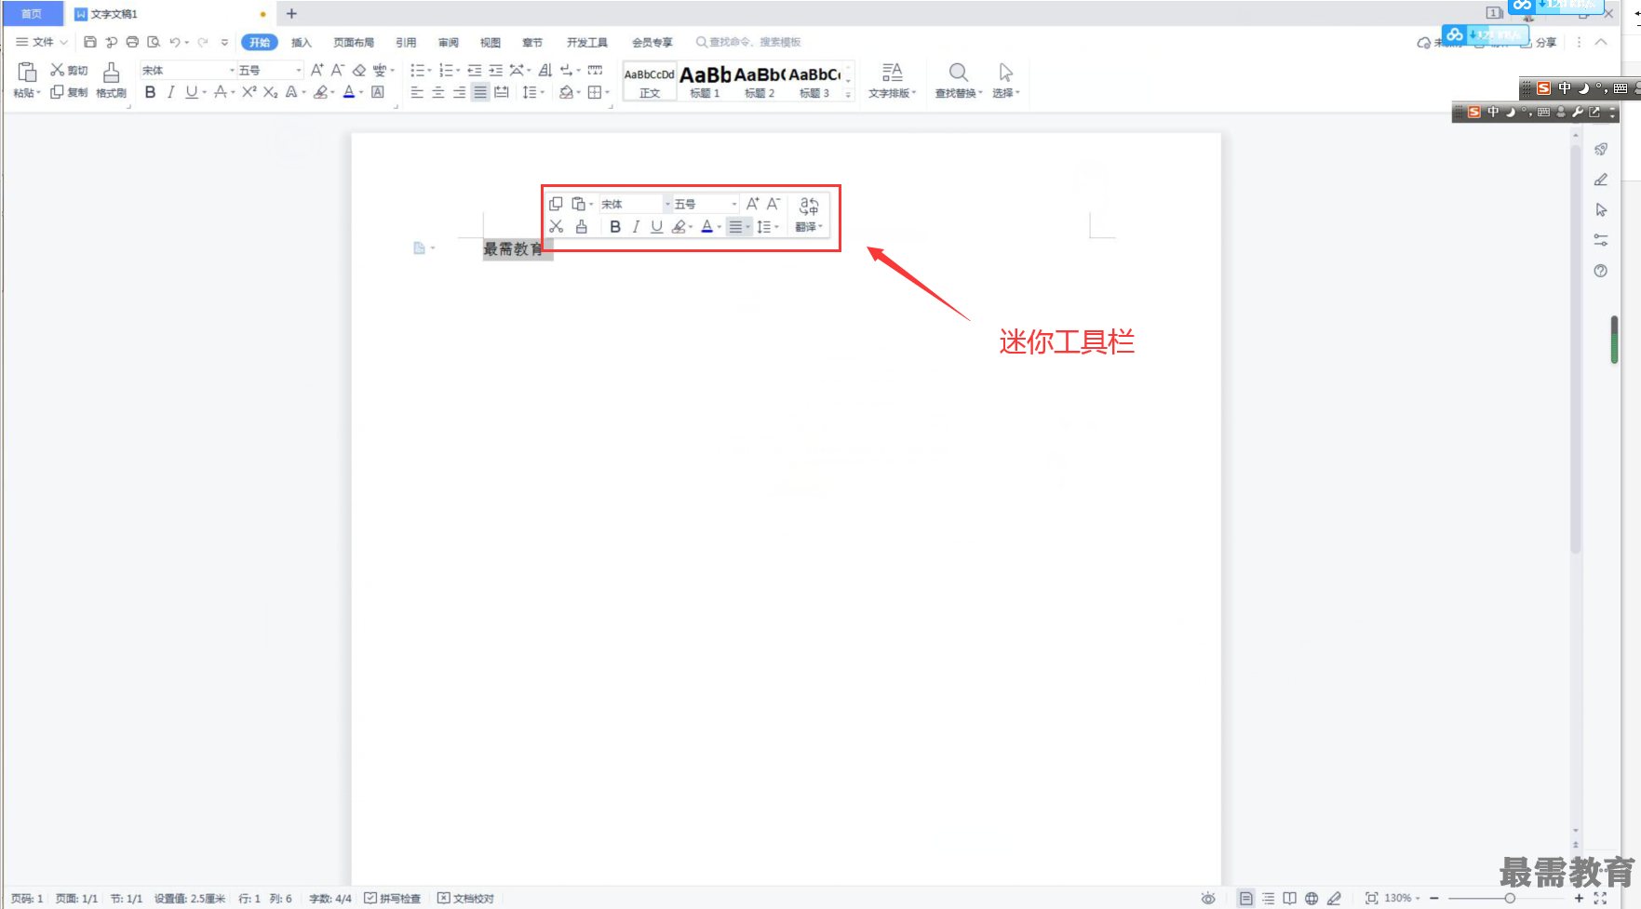Apply the Heading 1 (标题 1) style
The height and width of the screenshot is (909, 1641).
(x=705, y=81)
